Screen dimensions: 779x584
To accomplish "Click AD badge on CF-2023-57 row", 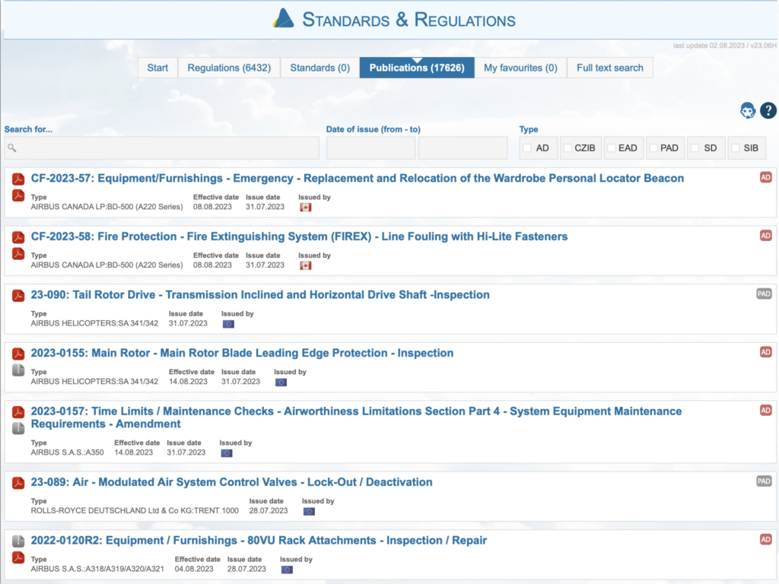I will pyautogui.click(x=765, y=177).
